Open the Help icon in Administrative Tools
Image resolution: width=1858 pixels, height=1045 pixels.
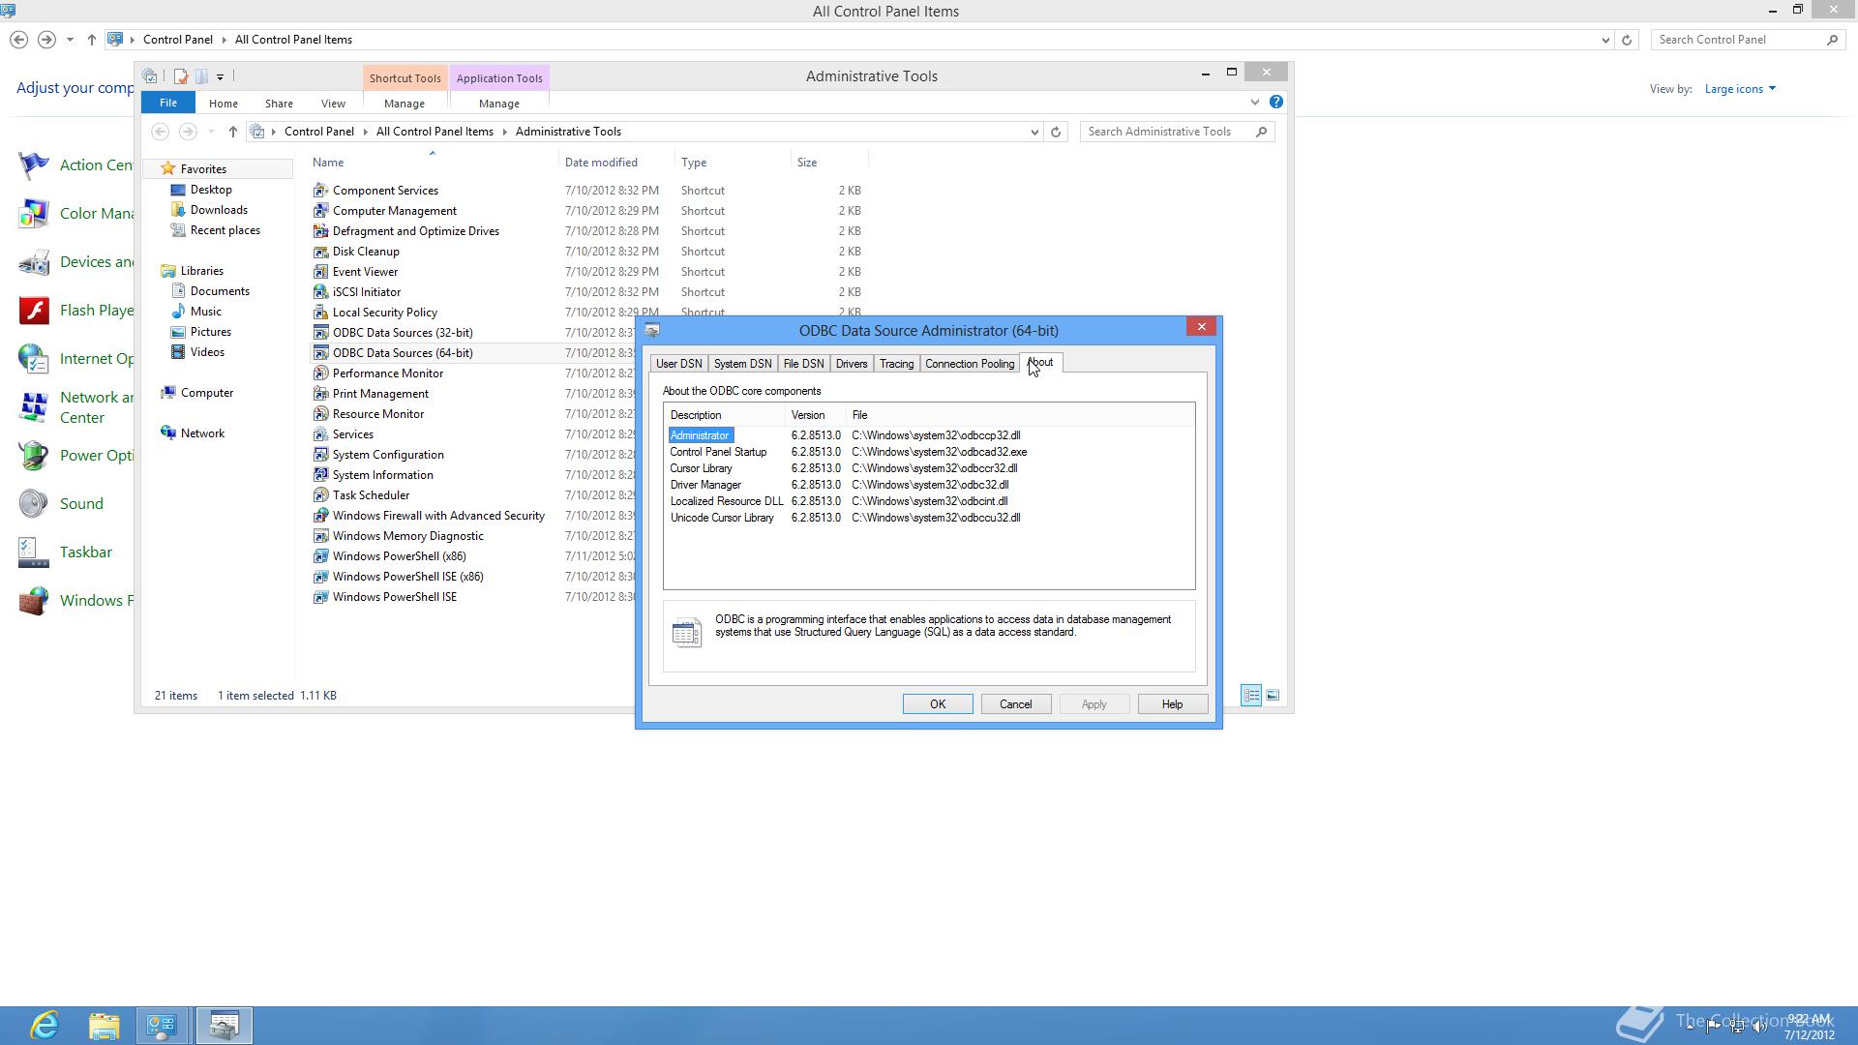click(1276, 103)
